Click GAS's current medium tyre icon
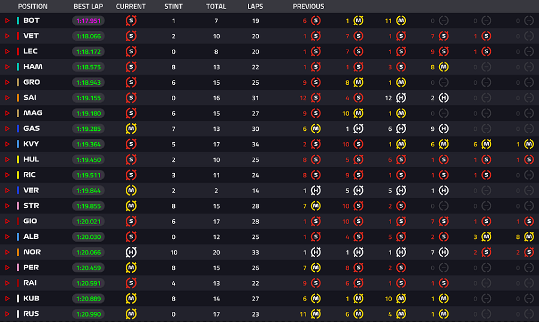The height and width of the screenshot is (322, 539). [131, 128]
